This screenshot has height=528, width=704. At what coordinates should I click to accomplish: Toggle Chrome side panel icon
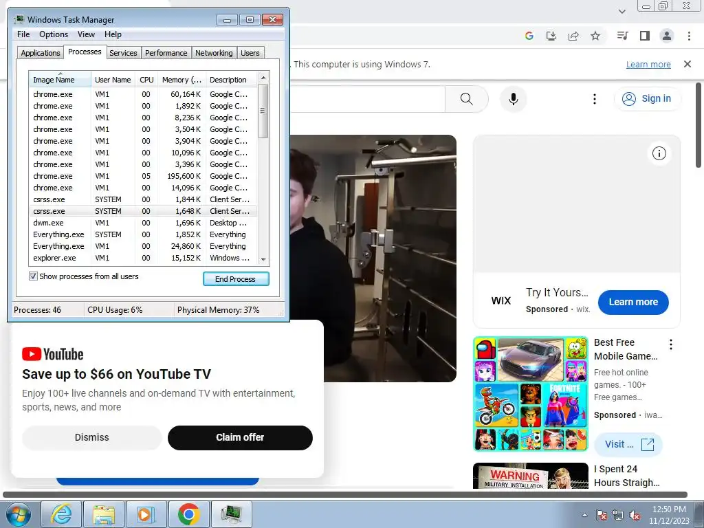pyautogui.click(x=645, y=36)
